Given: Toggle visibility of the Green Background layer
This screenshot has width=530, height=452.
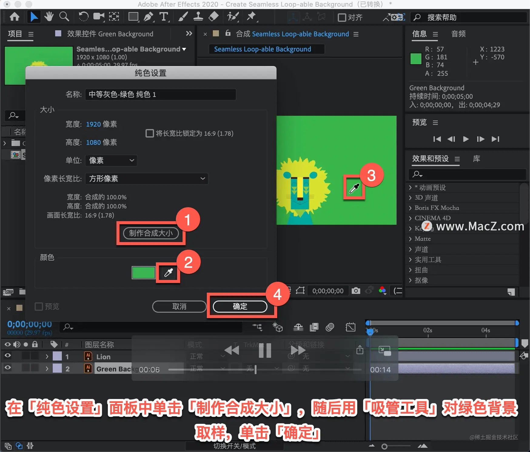Looking at the screenshot, I should coord(7,368).
